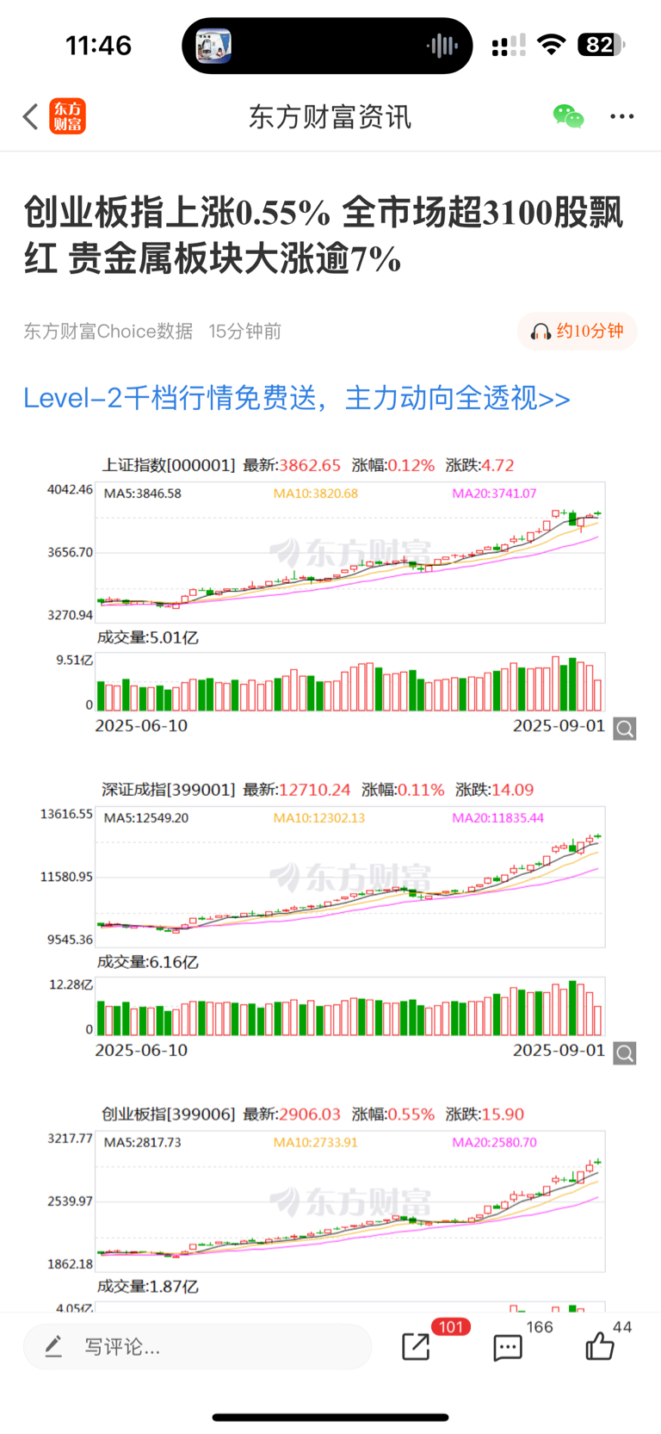
Task: Open the 深证成指 candlestick chart
Action: pyautogui.click(x=350, y=877)
